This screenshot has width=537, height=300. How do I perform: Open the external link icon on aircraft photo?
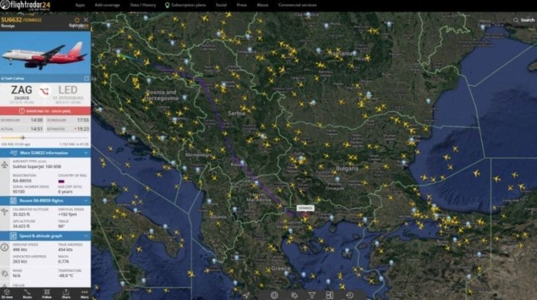(x=86, y=78)
